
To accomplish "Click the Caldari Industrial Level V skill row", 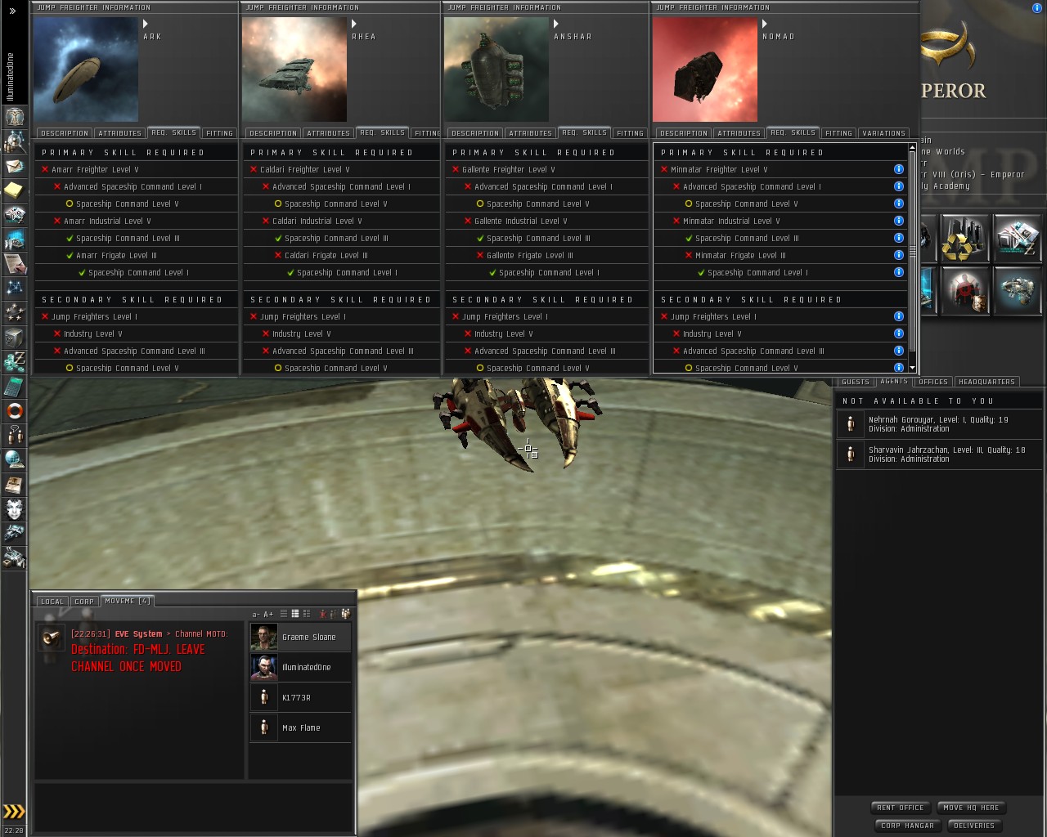I will 342,221.
